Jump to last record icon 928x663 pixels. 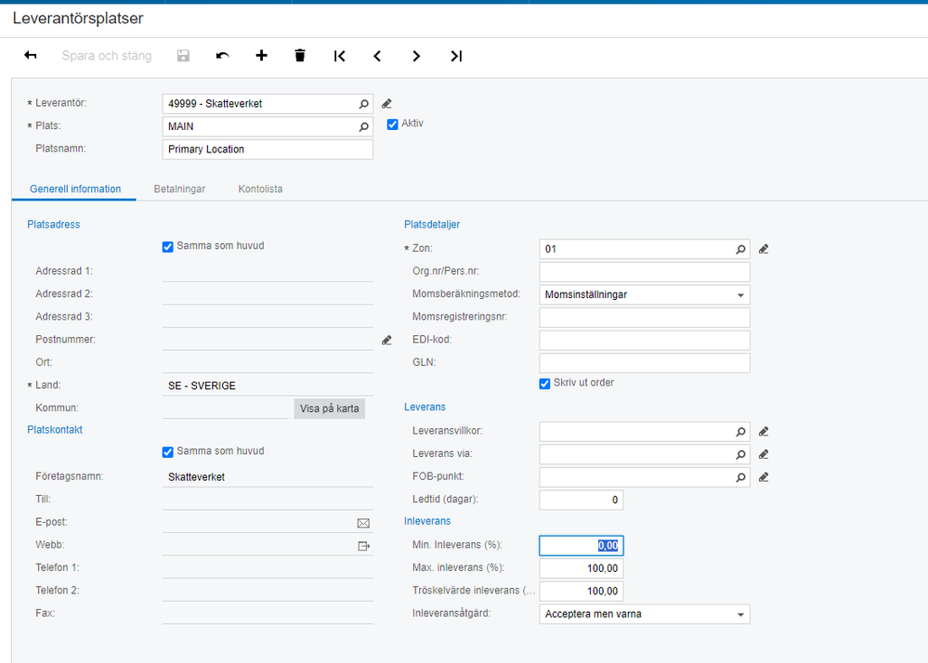point(456,57)
